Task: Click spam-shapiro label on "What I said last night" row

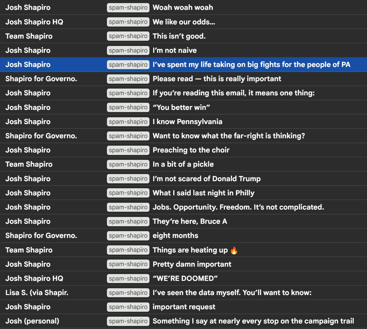Action: coord(128,193)
